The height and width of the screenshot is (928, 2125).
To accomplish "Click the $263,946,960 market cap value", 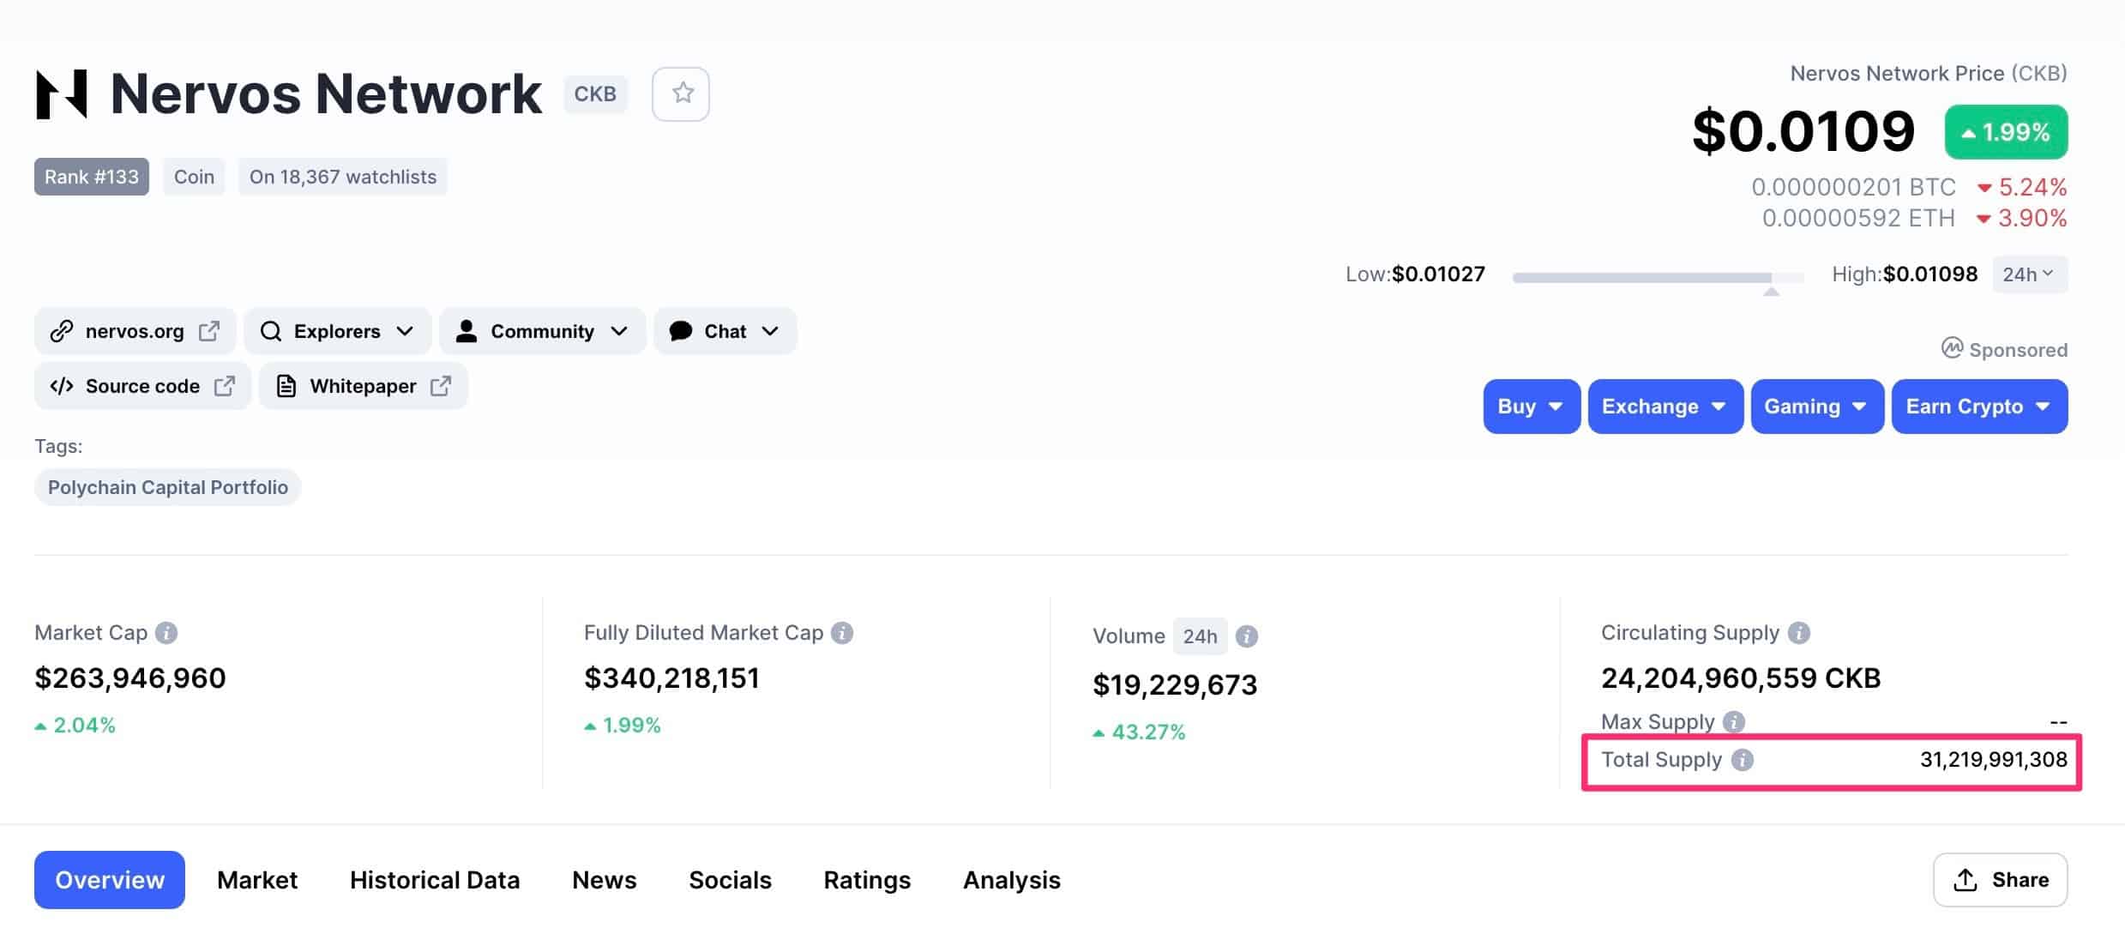I will tap(130, 678).
